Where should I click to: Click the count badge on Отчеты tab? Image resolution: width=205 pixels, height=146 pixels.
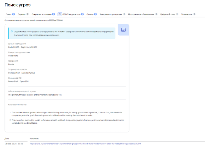[x=95, y=14]
